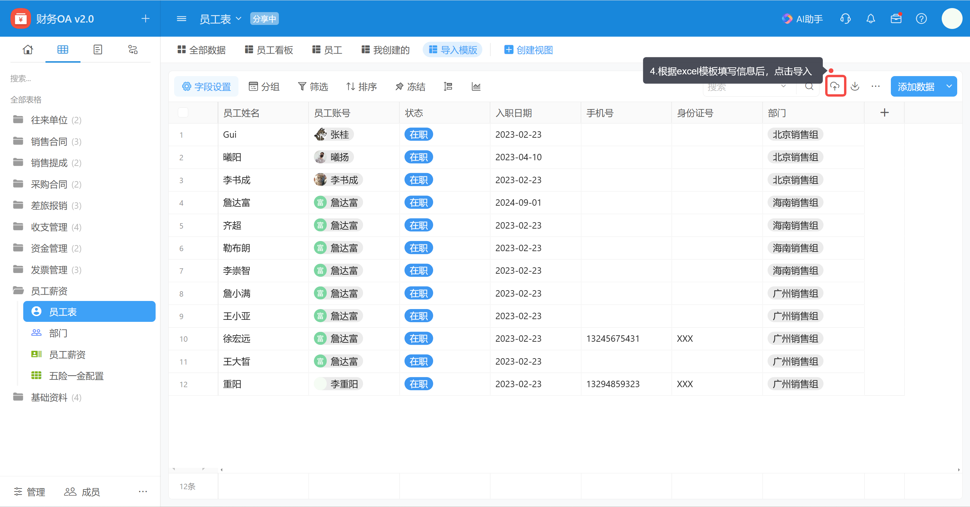Click the 财务OA app logo icon
Image resolution: width=970 pixels, height=507 pixels.
click(x=21, y=19)
